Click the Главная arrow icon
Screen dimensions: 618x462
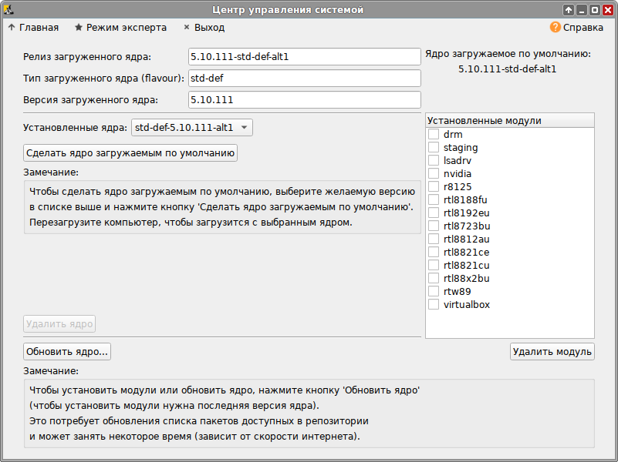(12, 27)
